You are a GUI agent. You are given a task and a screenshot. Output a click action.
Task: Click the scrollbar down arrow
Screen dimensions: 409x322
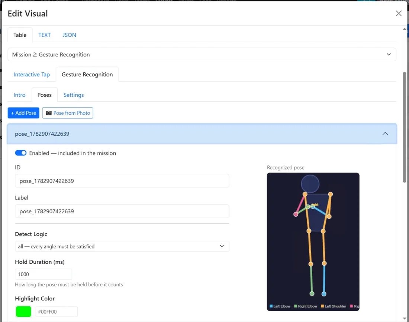click(405, 318)
